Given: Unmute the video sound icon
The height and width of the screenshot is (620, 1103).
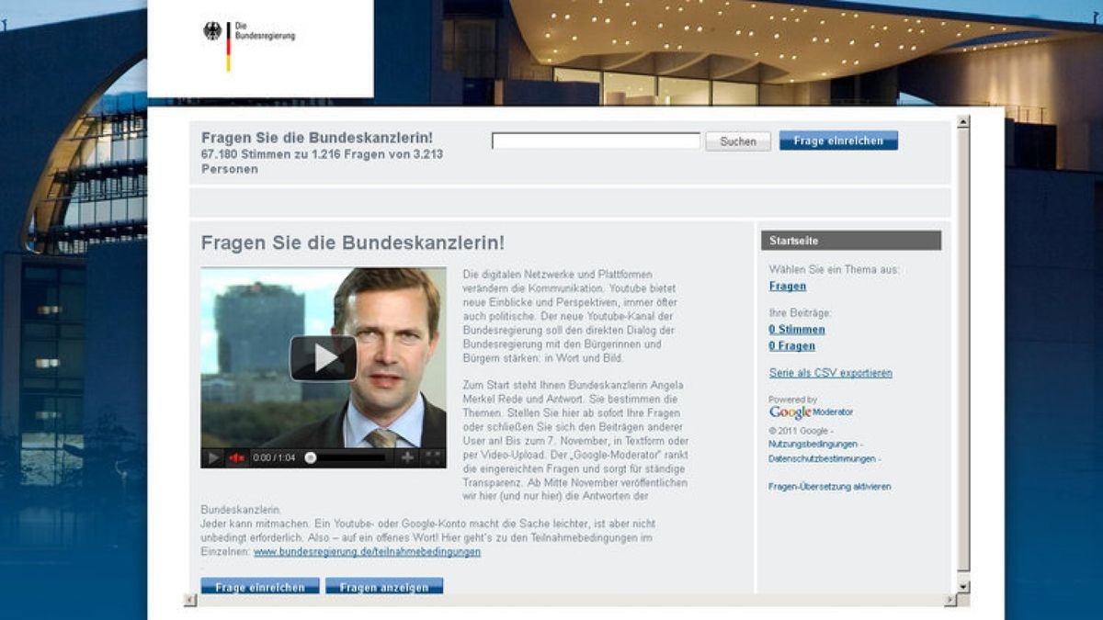Looking at the screenshot, I should click(236, 457).
